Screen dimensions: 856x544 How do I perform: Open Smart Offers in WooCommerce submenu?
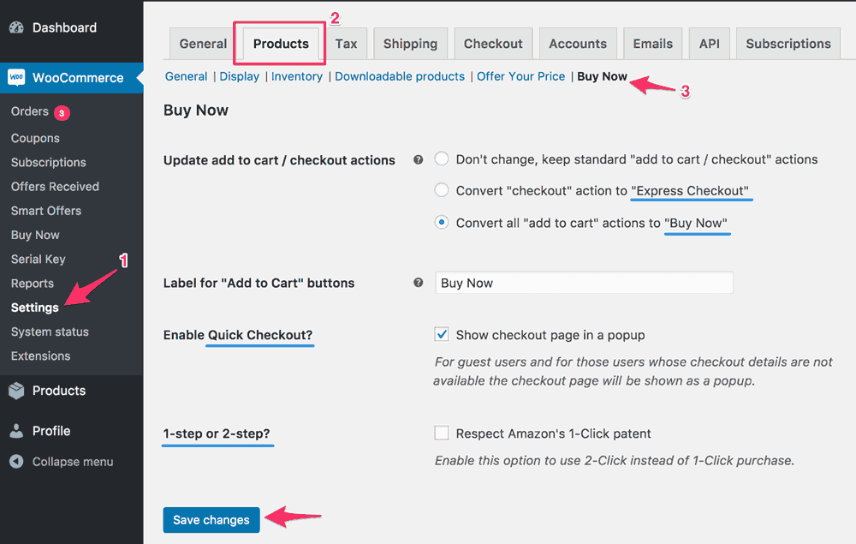(x=46, y=211)
